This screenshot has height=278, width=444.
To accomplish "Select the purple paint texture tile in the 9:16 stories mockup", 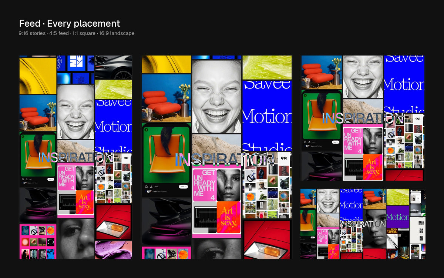I will click(113, 250).
